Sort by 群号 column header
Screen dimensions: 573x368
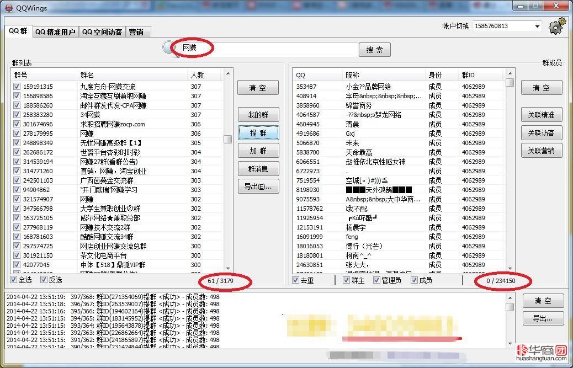pyautogui.click(x=44, y=75)
